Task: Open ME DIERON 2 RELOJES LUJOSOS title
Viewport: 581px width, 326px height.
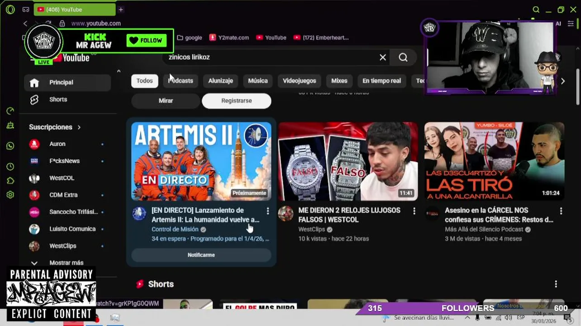Action: coord(349,215)
